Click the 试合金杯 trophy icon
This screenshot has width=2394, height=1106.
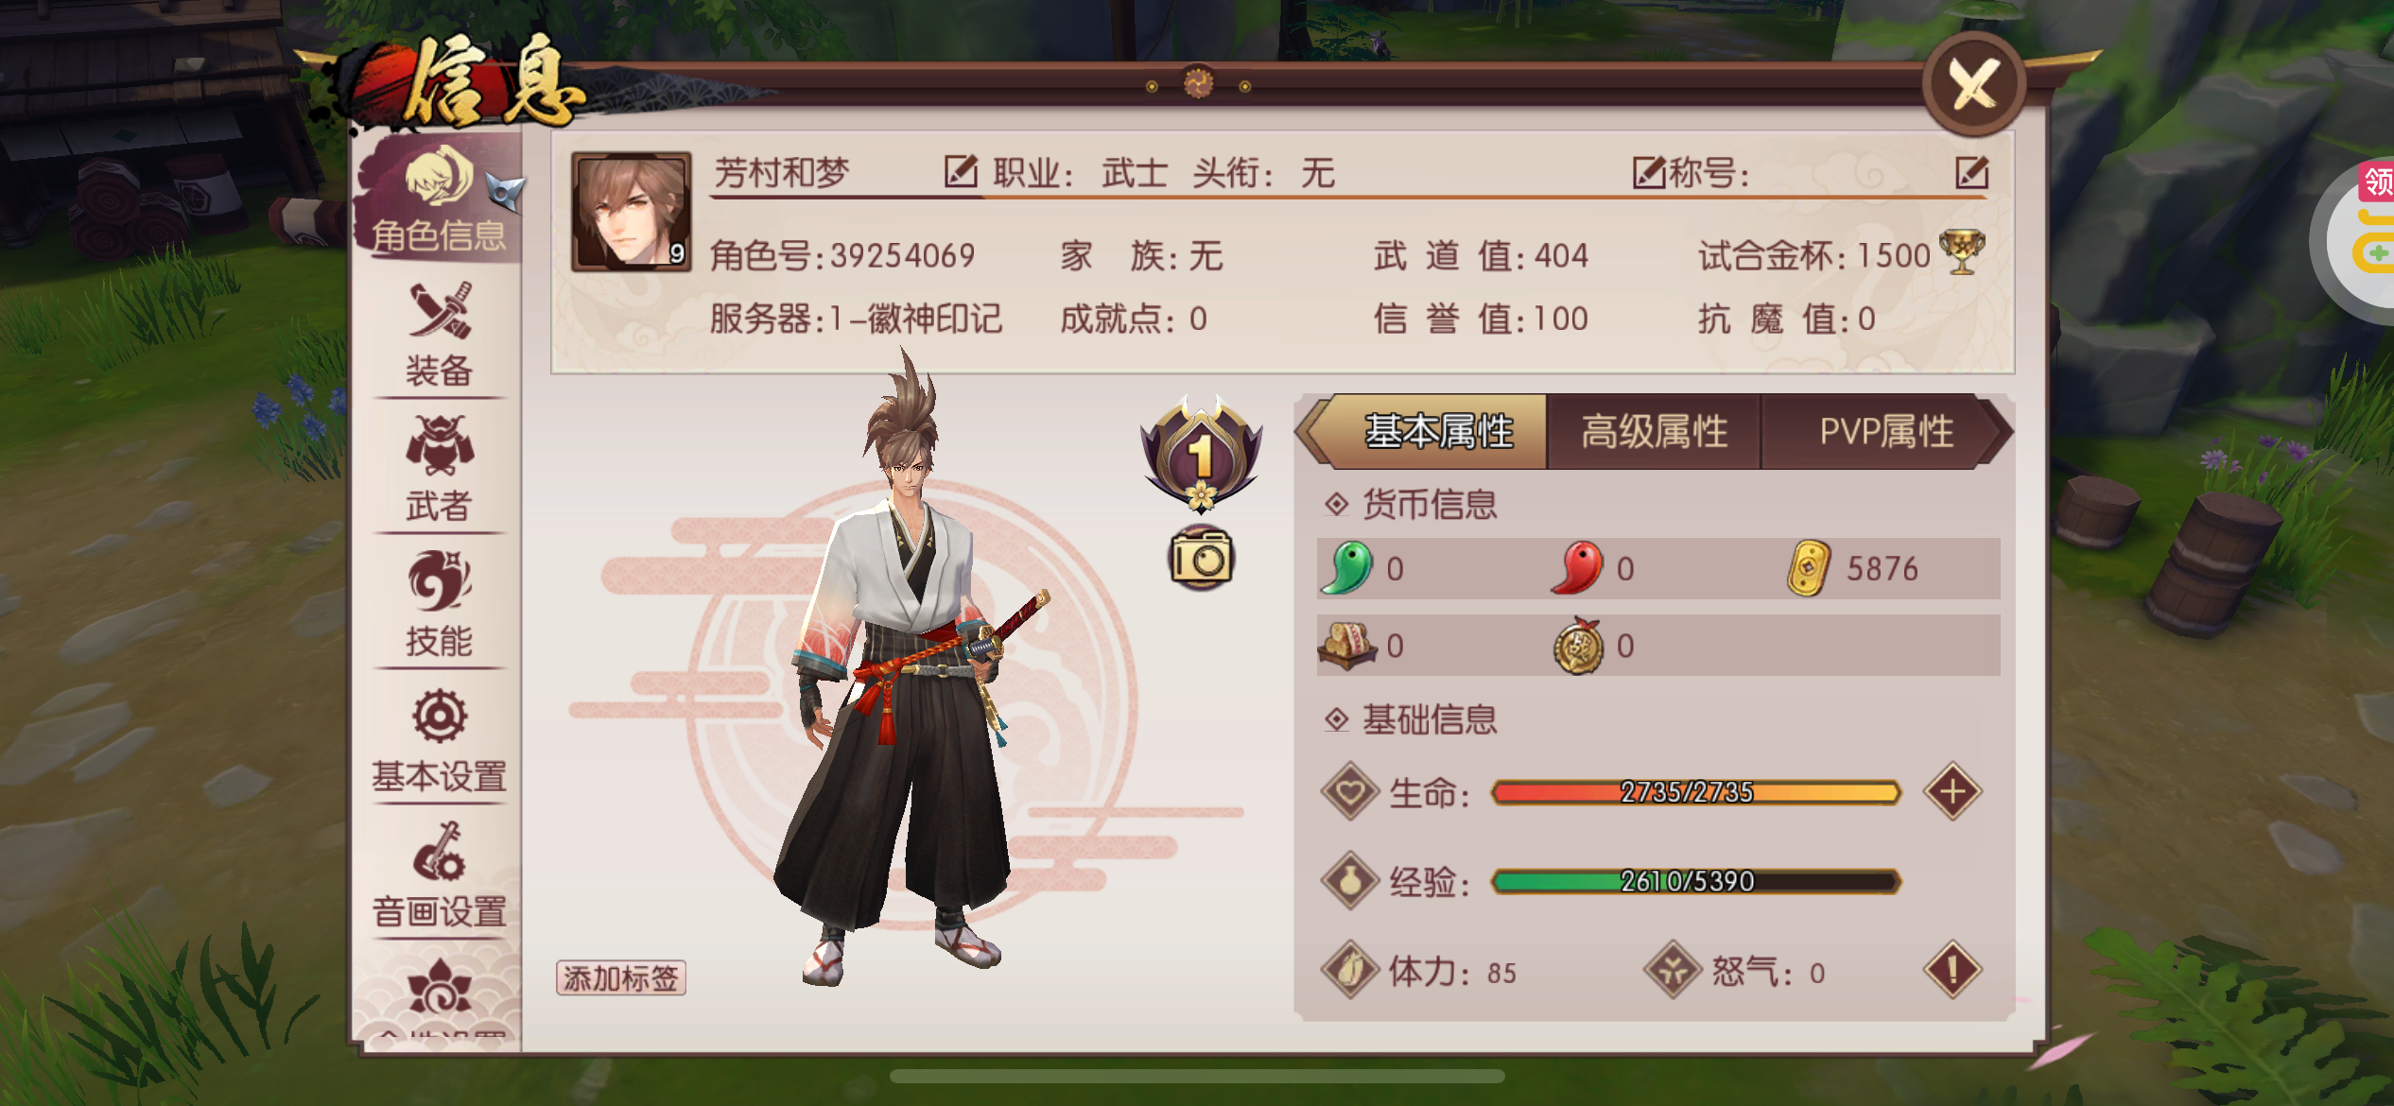pyautogui.click(x=1962, y=252)
